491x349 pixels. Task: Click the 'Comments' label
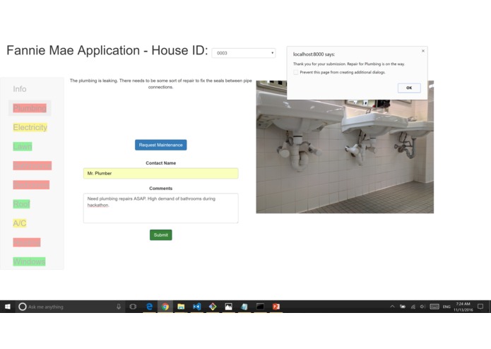click(x=160, y=189)
